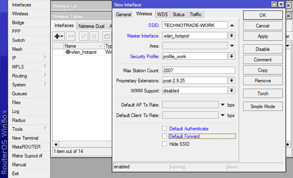Expand the Default Client Tx Rate arrow
This screenshot has height=178, width=293.
[222, 115]
